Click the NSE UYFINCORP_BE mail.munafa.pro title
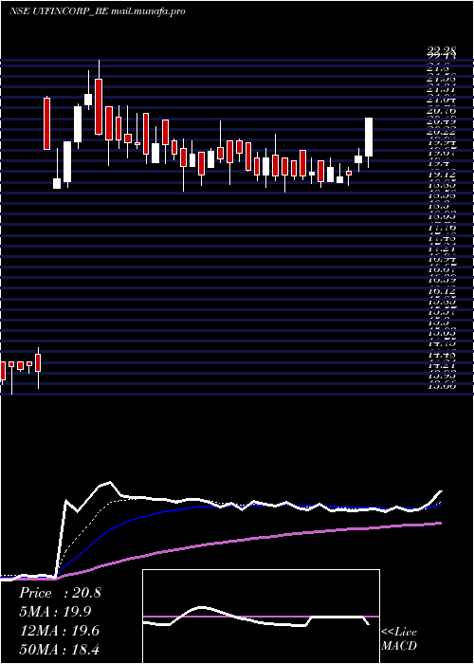This screenshot has width=474, height=664. pos(98,11)
